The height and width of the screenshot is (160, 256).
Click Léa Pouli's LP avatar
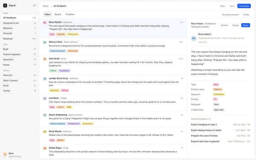click(x=45, y=98)
